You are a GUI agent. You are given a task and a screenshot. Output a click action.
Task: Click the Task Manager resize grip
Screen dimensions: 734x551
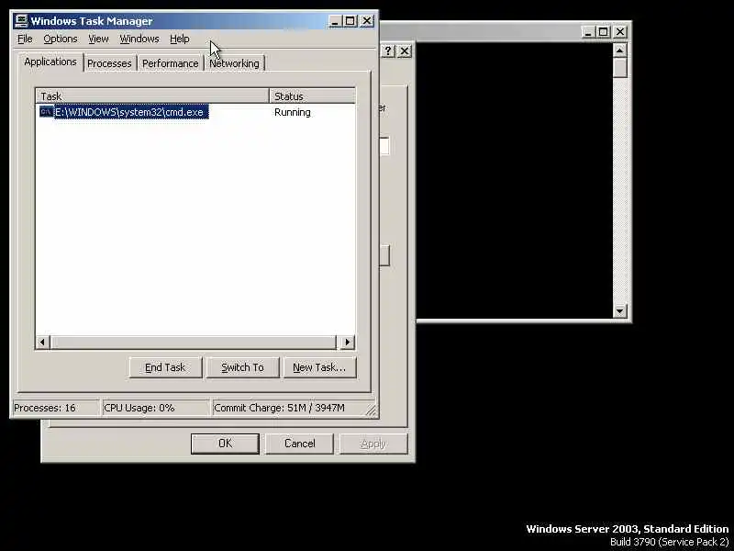371,410
